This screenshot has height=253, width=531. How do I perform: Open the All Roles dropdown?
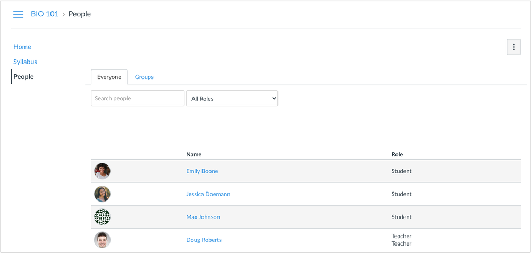coord(232,99)
